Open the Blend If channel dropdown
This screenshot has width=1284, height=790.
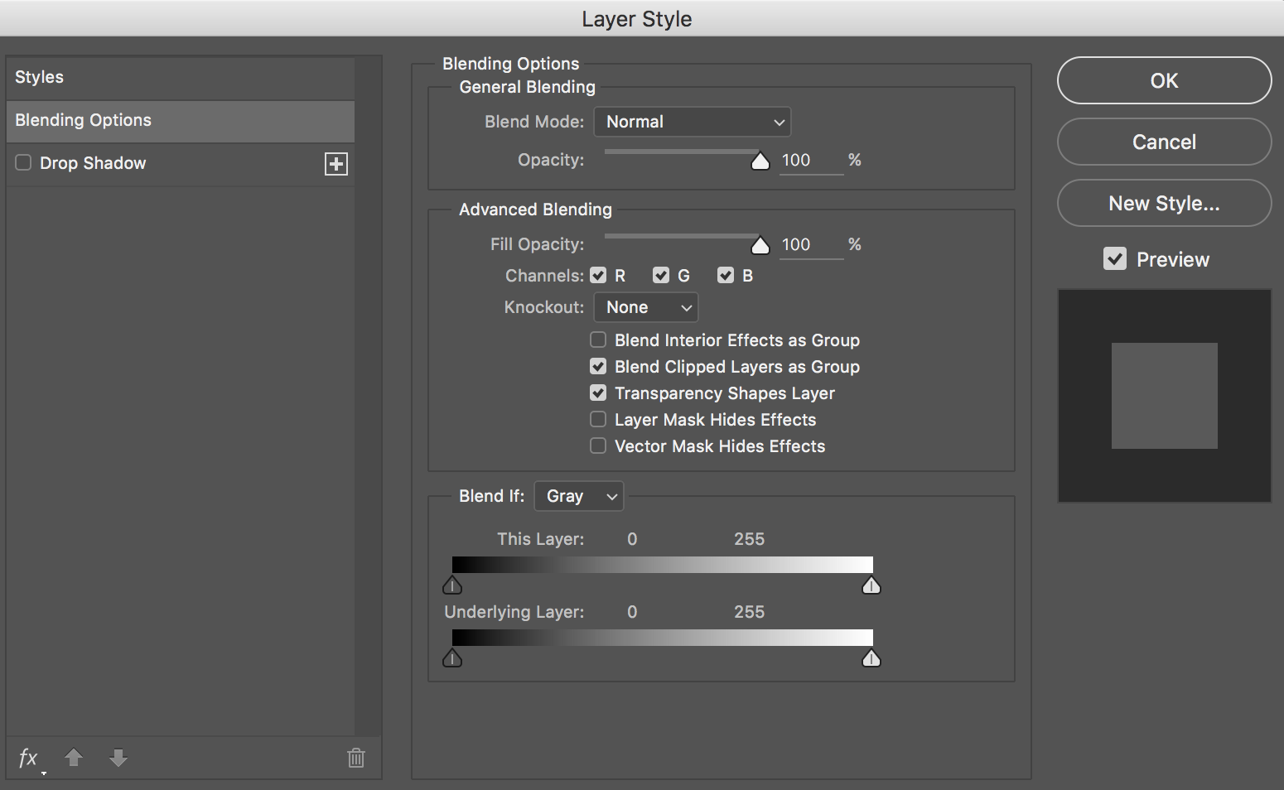[x=579, y=496]
